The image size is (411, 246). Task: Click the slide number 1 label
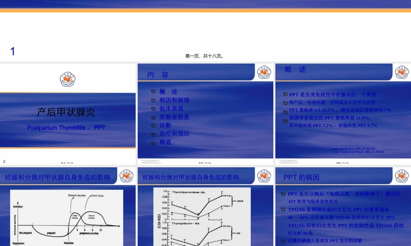point(12,51)
